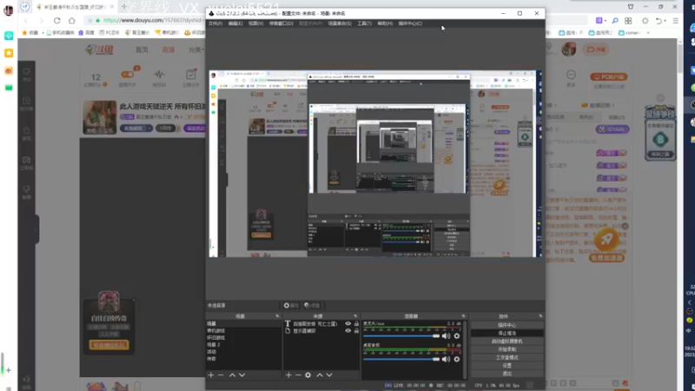Pop out the scenes dock panel
The width and height of the screenshot is (695, 391).
(277, 316)
